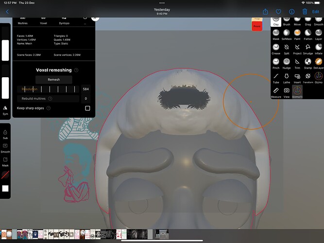Select the Lathe tool

point(287,78)
